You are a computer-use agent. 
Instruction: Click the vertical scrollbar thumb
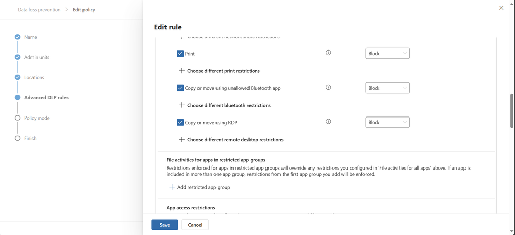click(x=511, y=111)
